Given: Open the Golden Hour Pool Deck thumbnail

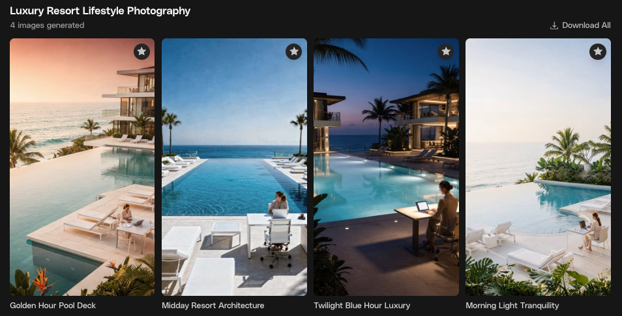Looking at the screenshot, I should (x=82, y=167).
